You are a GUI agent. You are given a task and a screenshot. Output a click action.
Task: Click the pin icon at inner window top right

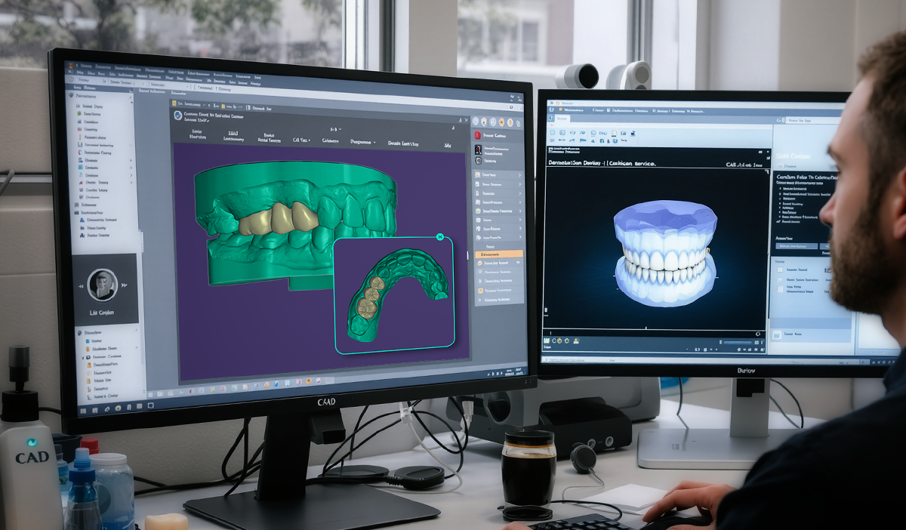(x=461, y=120)
